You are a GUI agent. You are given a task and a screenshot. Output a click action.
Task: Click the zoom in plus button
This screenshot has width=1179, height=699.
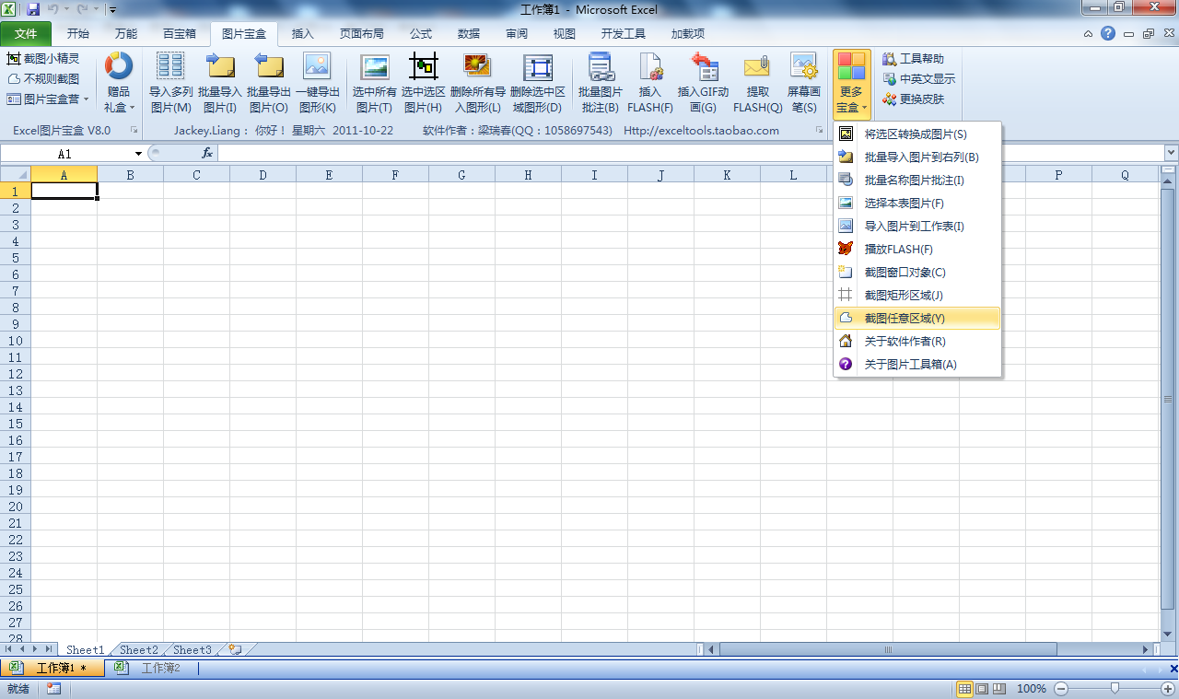pos(1169,689)
